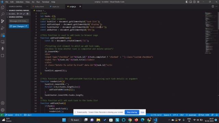This screenshot has height=123, width=219.
Task: Open Remote Explorer in activity bar
Action: [3, 42]
